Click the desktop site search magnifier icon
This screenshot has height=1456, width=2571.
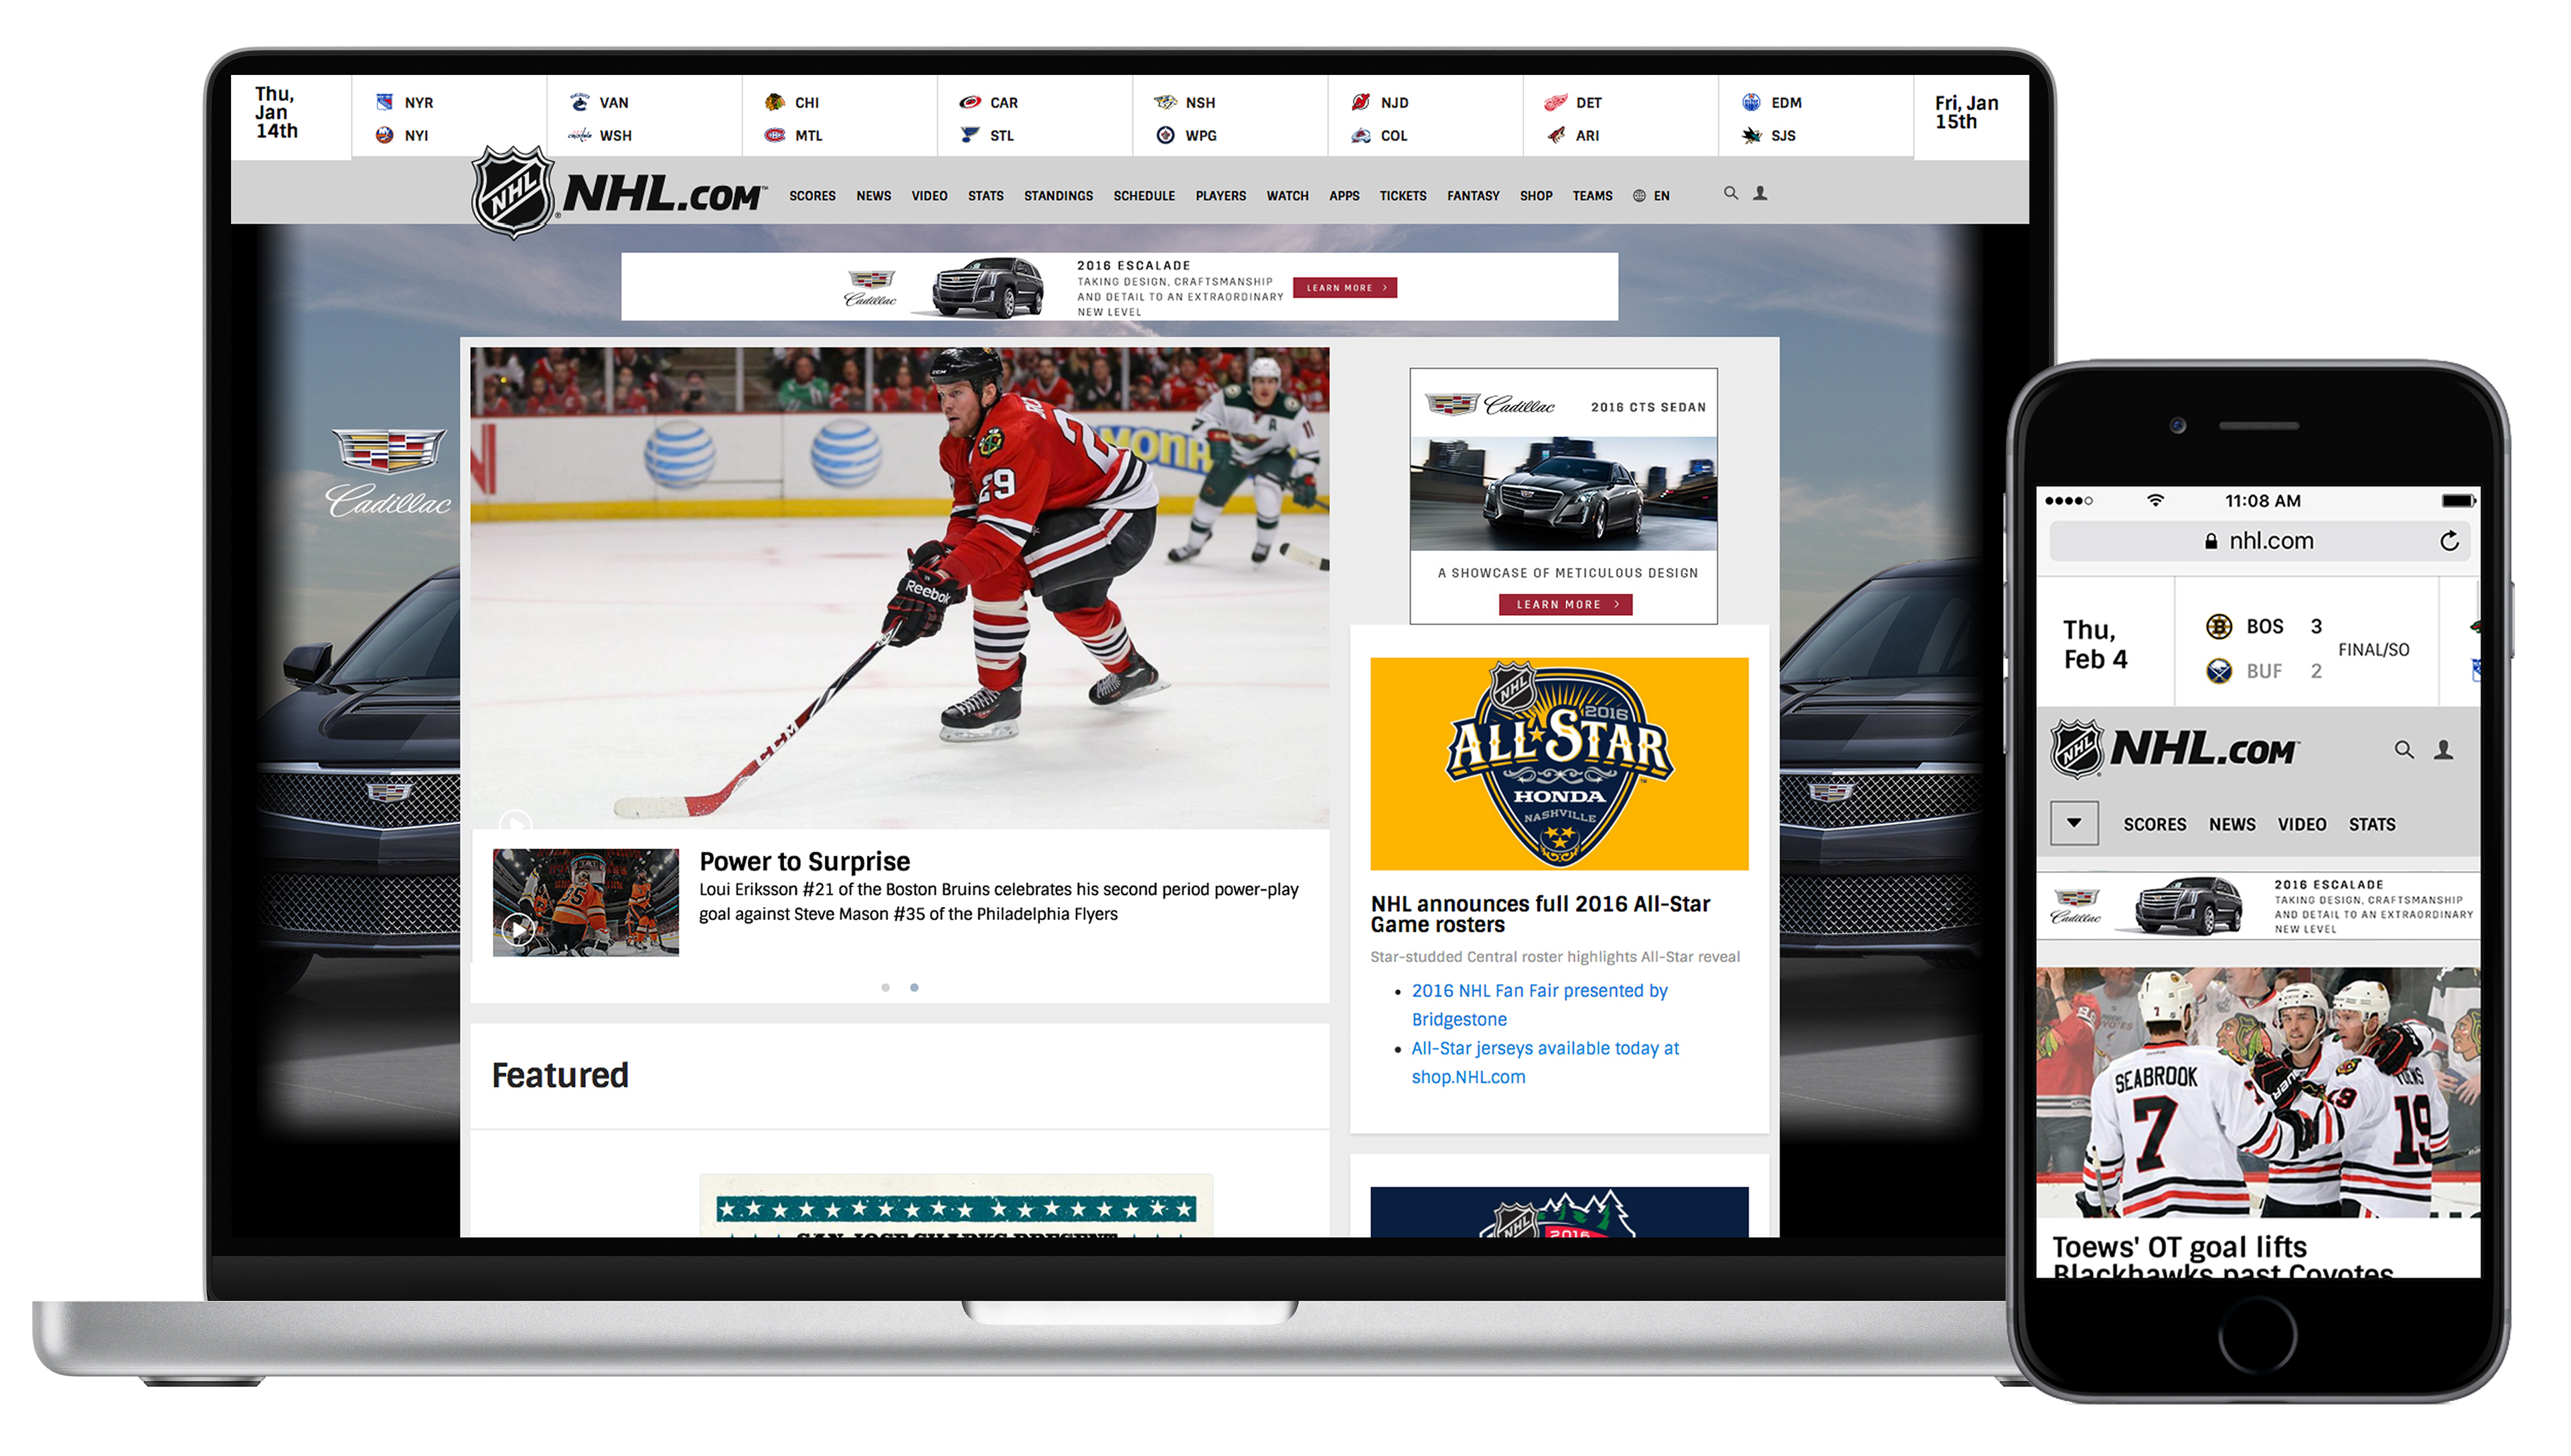click(x=1730, y=193)
